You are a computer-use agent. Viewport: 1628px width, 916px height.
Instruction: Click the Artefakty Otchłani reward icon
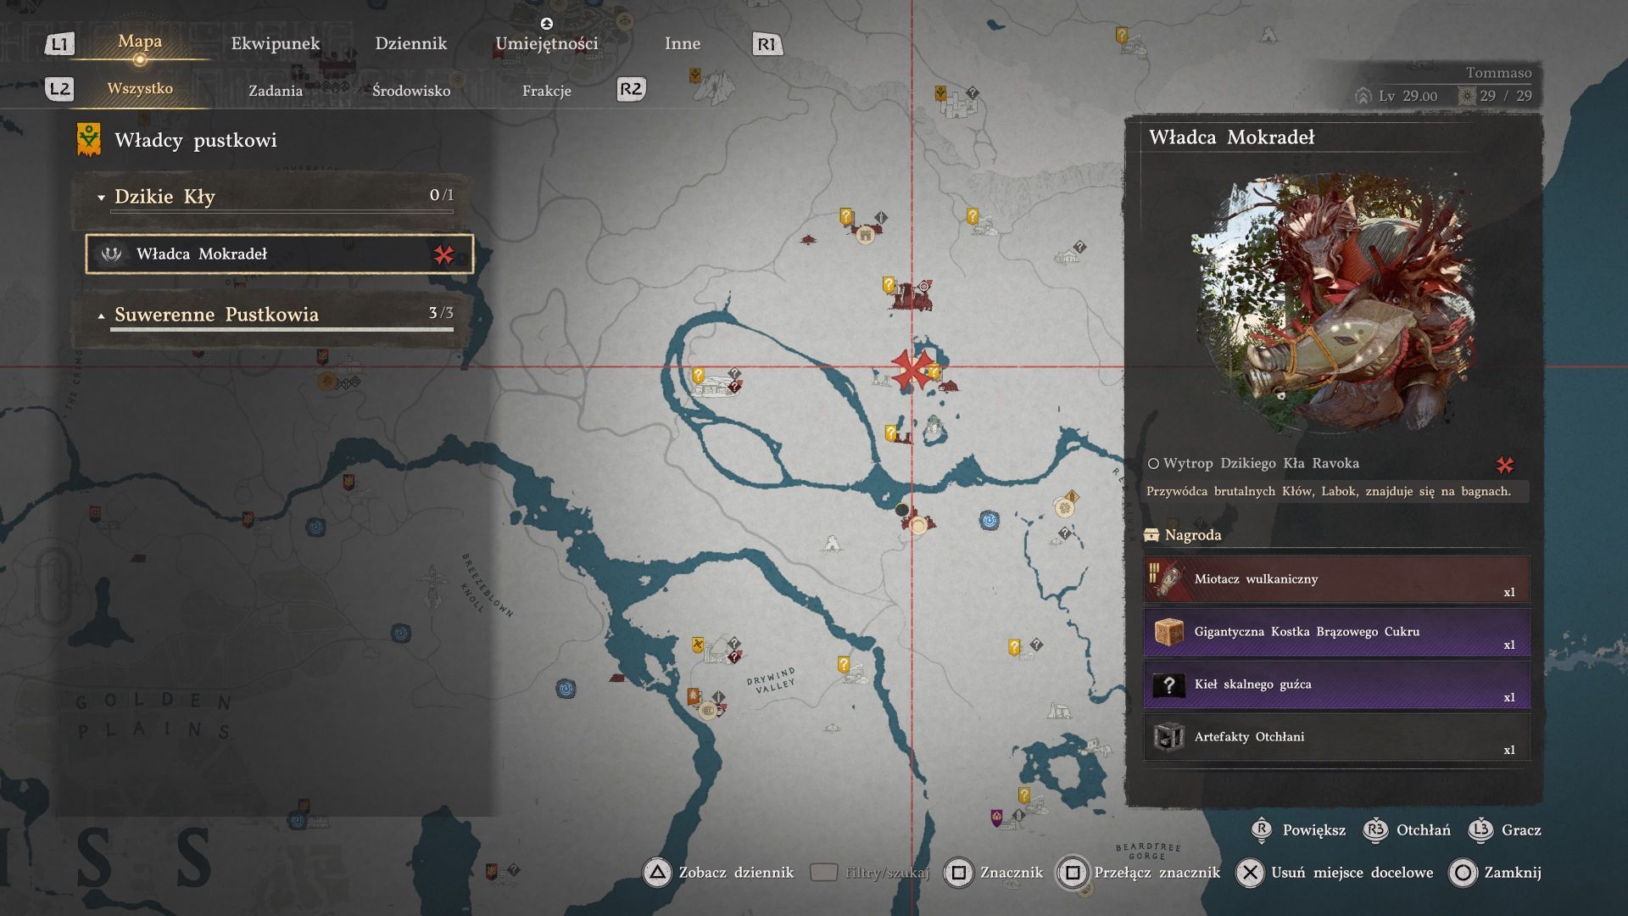tap(1168, 737)
